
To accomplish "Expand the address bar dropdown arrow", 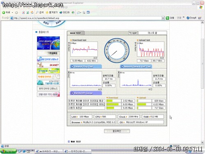I will [x=163, y=18].
